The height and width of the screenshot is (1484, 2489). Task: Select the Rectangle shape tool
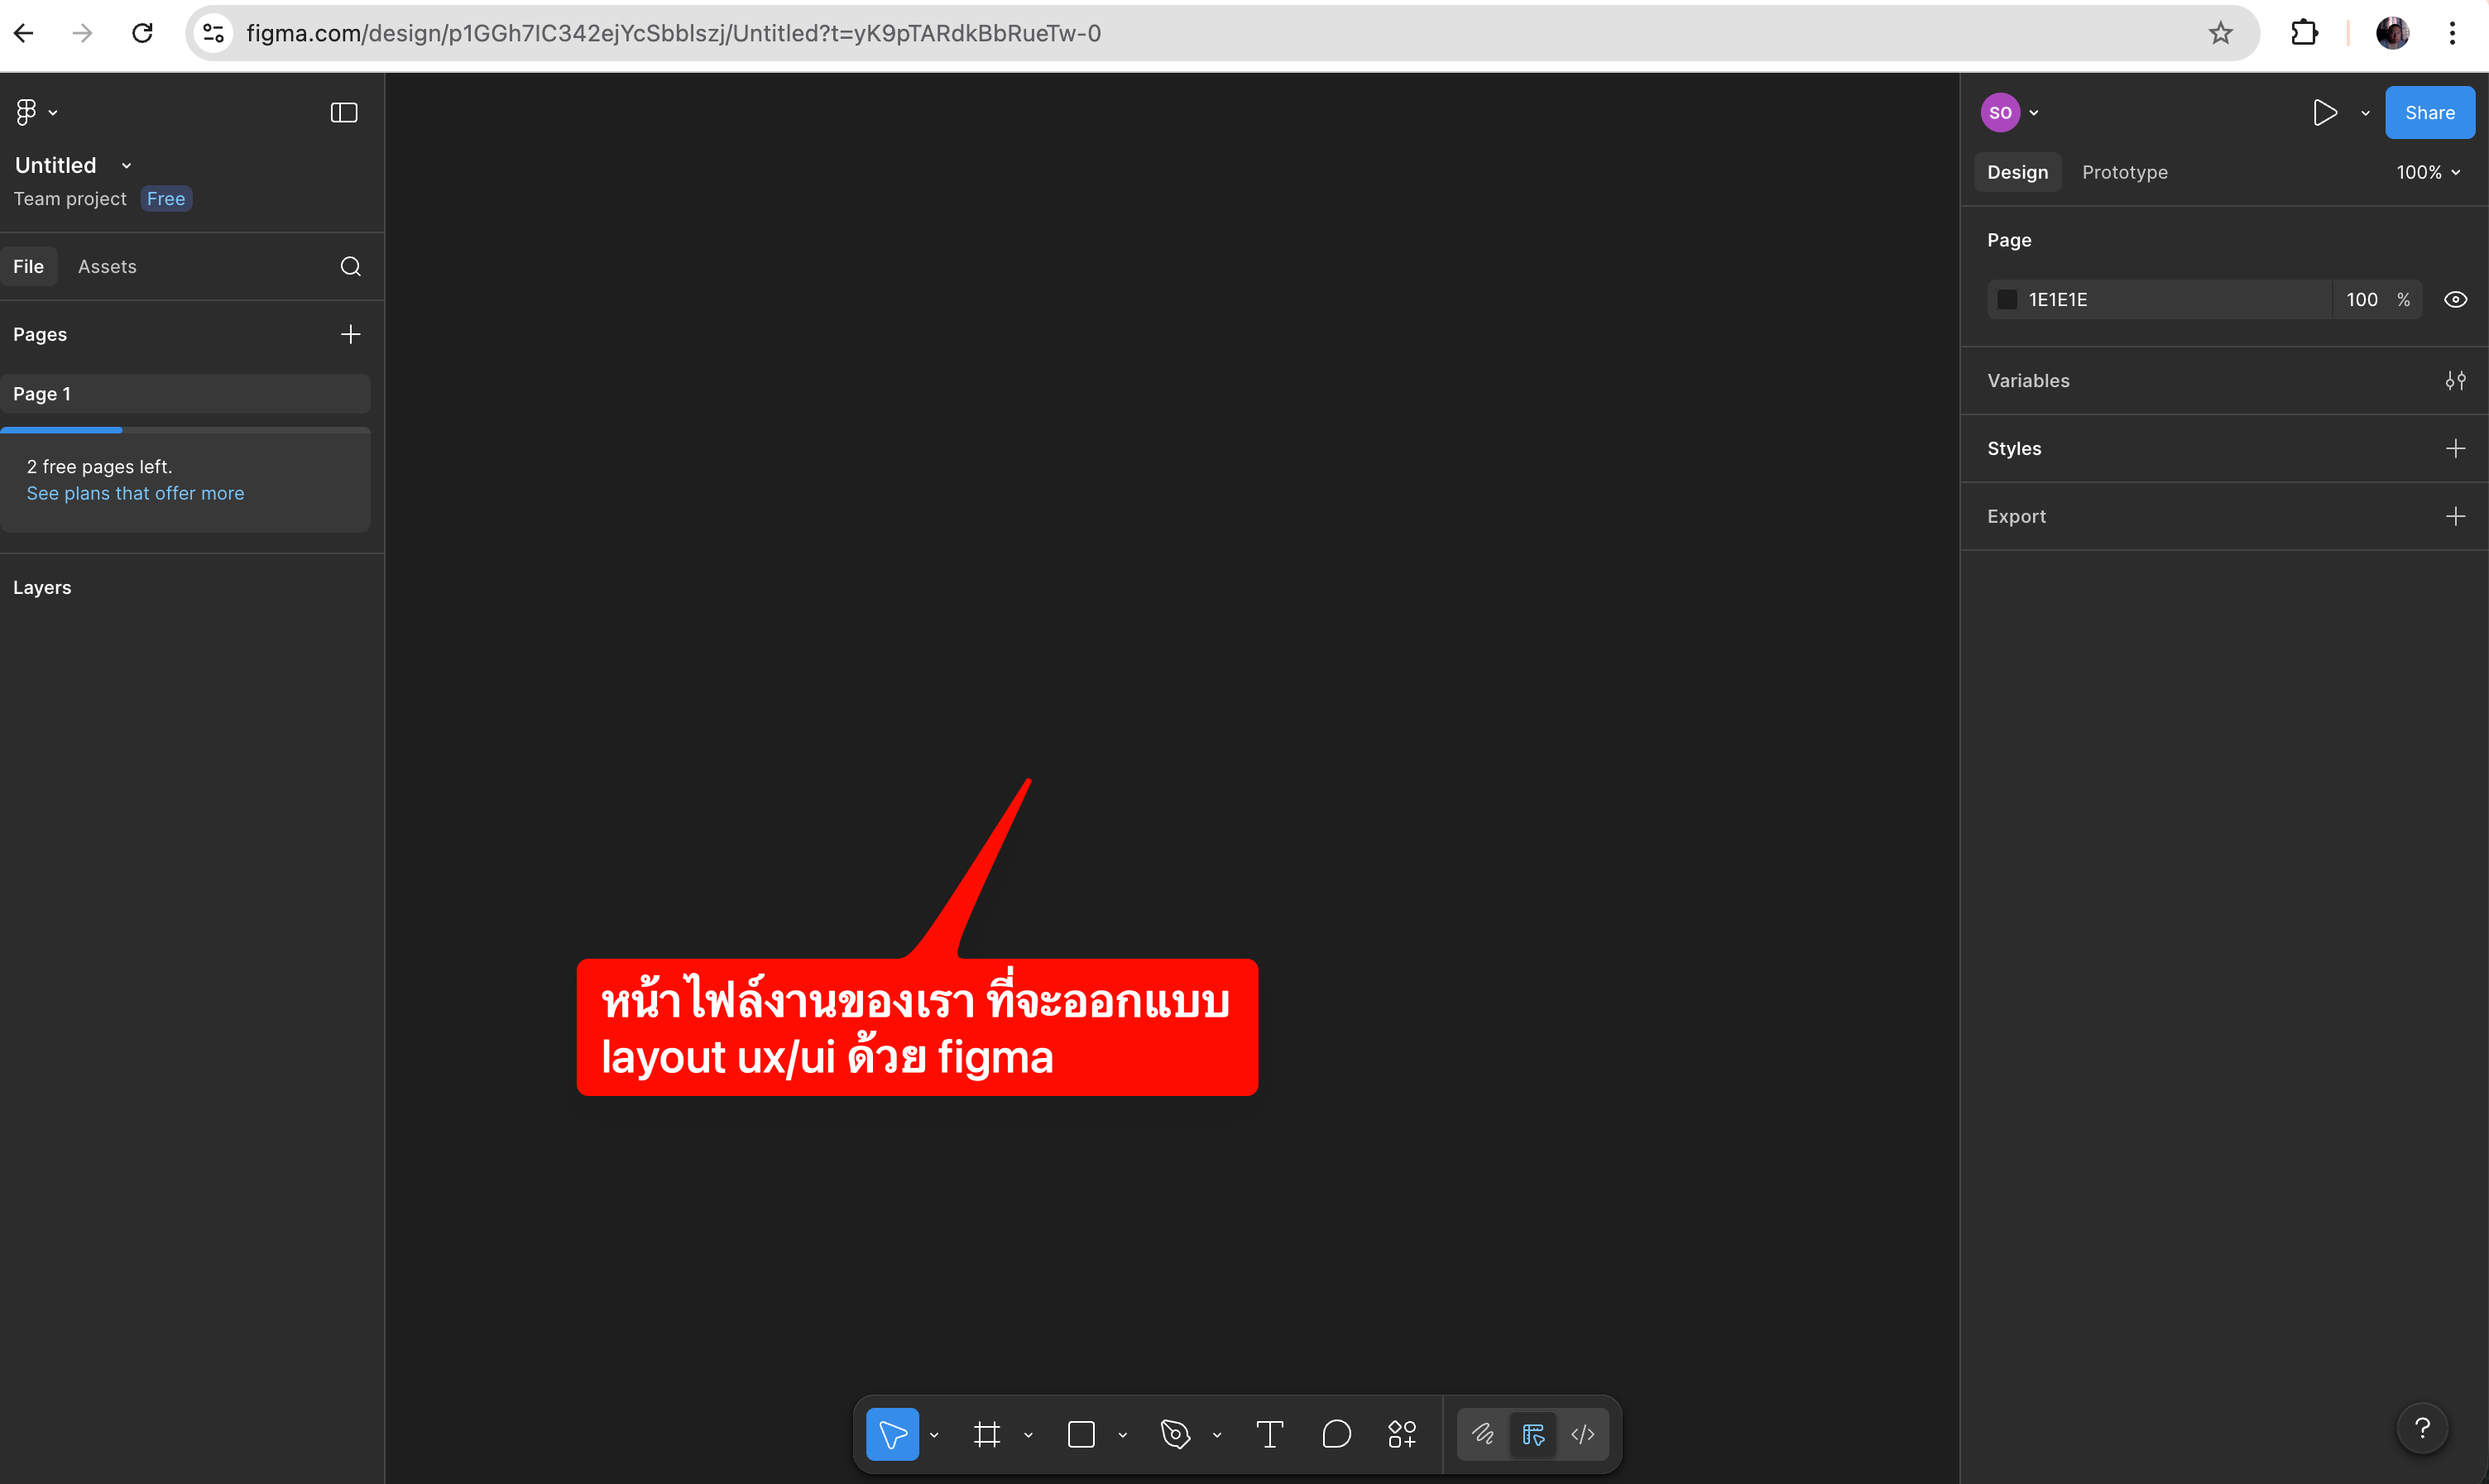click(1081, 1434)
